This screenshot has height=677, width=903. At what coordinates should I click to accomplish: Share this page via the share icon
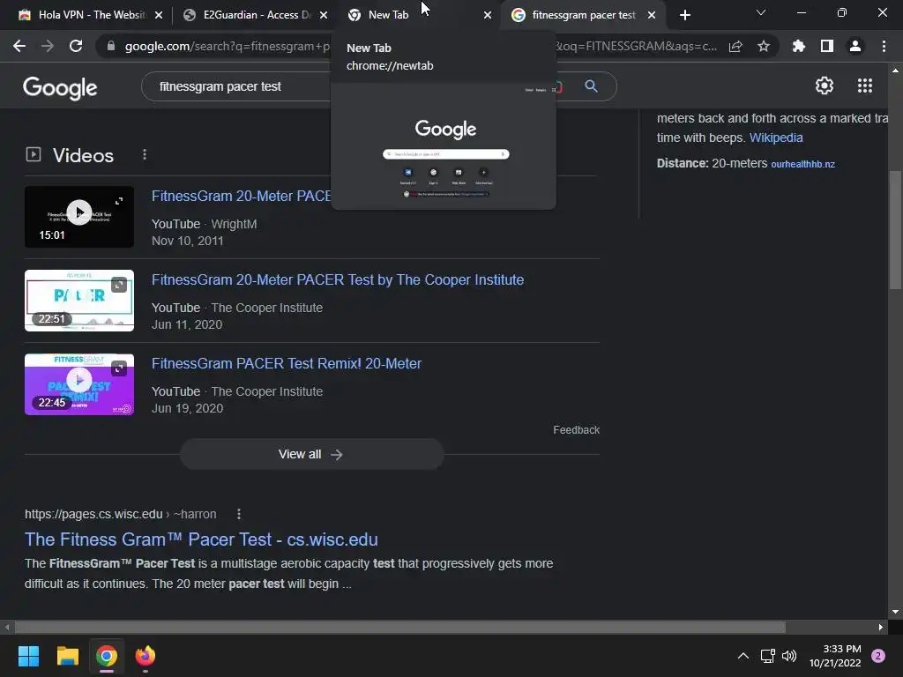[735, 46]
